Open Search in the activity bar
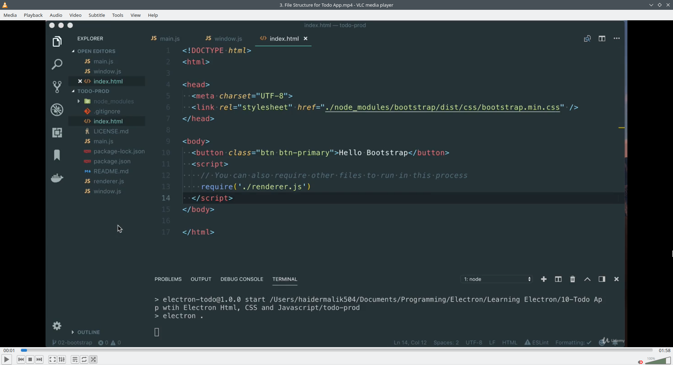 click(x=57, y=64)
